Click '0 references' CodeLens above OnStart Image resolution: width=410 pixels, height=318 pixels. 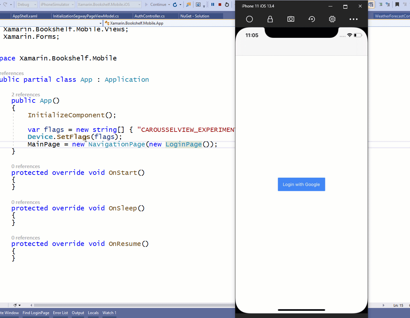tap(26, 166)
